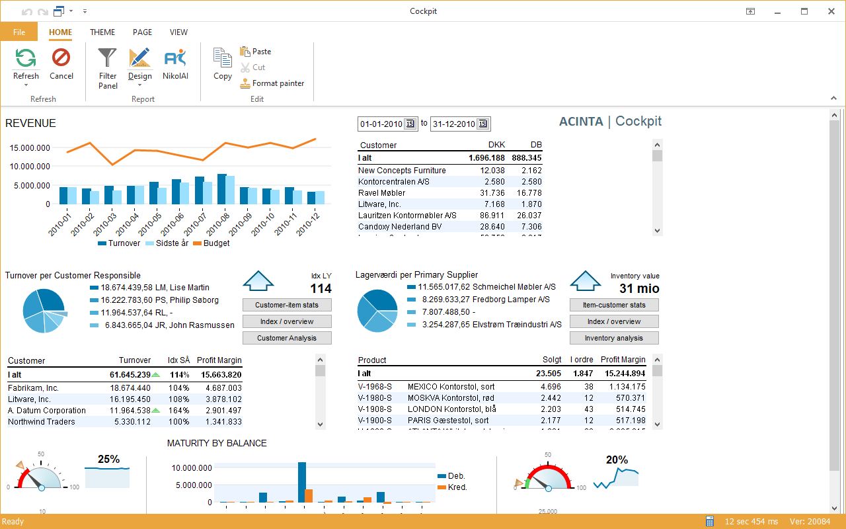The width and height of the screenshot is (846, 529).
Task: Switch to the VIEW tab
Action: pyautogui.click(x=178, y=32)
